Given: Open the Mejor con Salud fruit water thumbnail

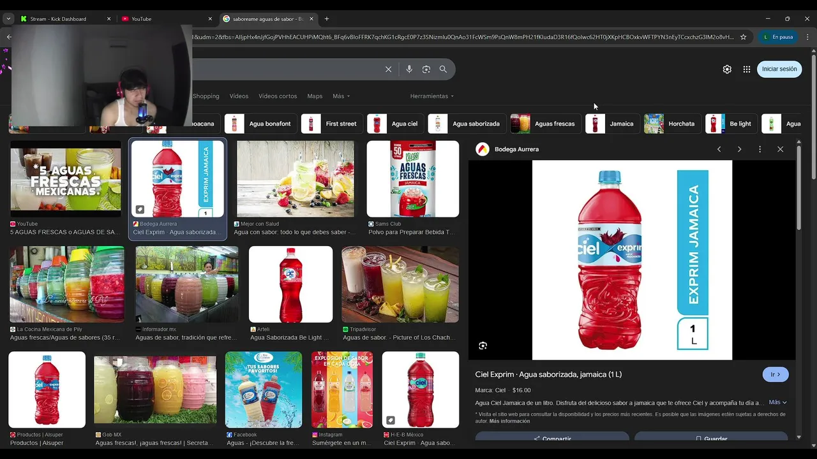Looking at the screenshot, I should point(296,179).
